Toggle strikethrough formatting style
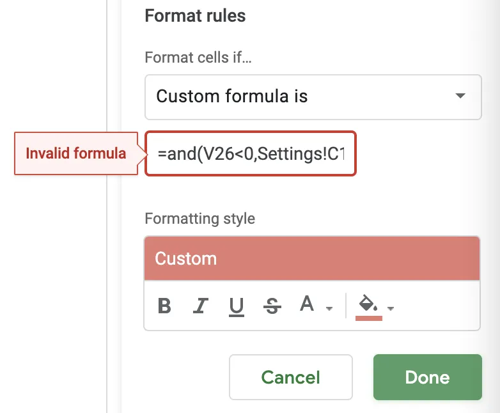 (272, 306)
